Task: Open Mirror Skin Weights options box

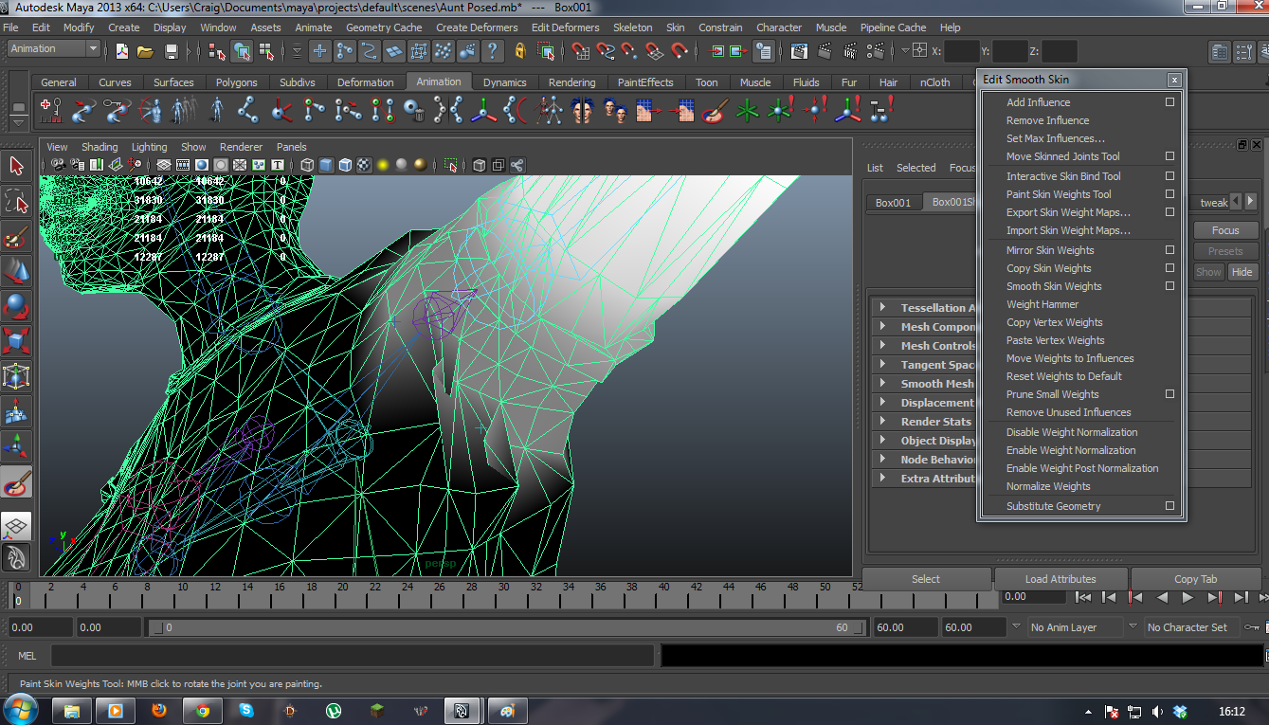Action: click(1169, 250)
